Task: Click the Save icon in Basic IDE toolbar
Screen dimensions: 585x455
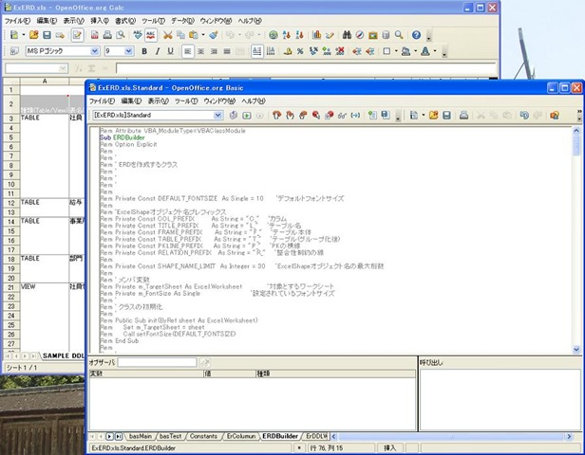Action: 446,116
